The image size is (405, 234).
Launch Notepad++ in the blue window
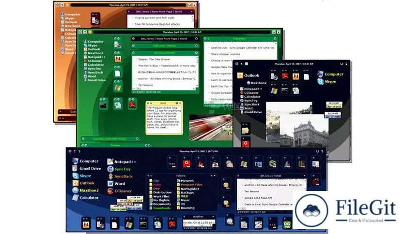(x=122, y=161)
